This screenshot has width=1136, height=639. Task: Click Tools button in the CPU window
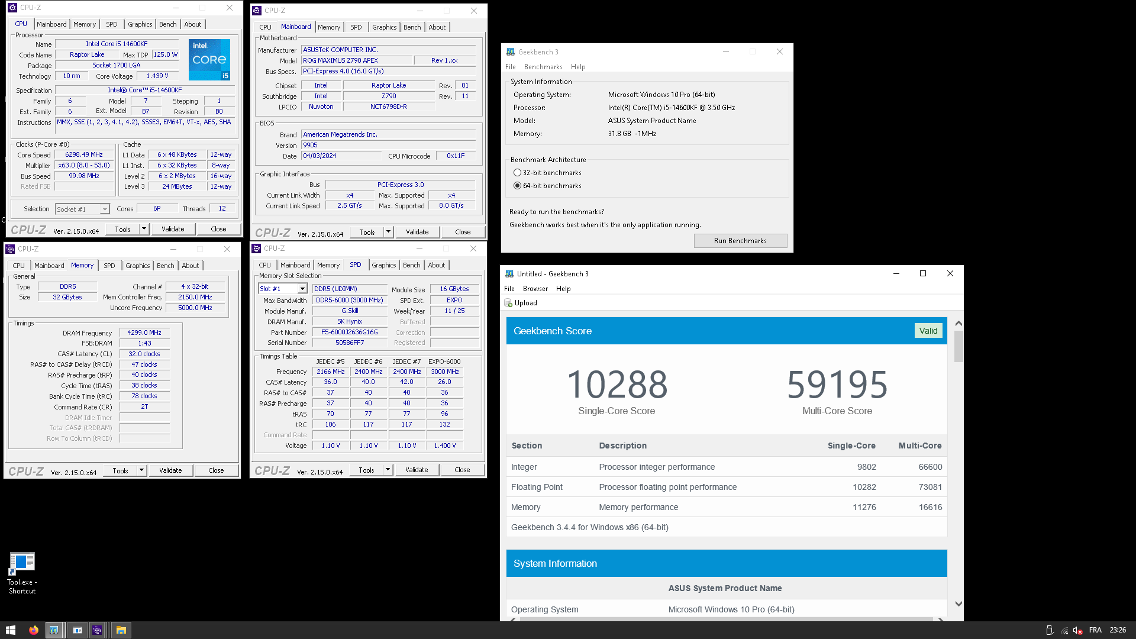click(x=122, y=229)
